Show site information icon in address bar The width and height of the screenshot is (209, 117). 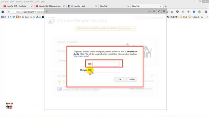coord(13,12)
